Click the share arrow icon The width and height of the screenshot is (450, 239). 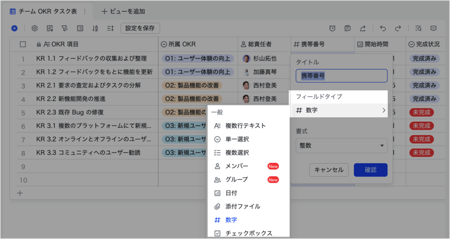(x=363, y=28)
